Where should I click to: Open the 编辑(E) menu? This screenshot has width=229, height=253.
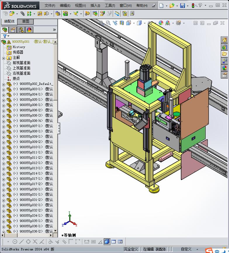point(65,6)
